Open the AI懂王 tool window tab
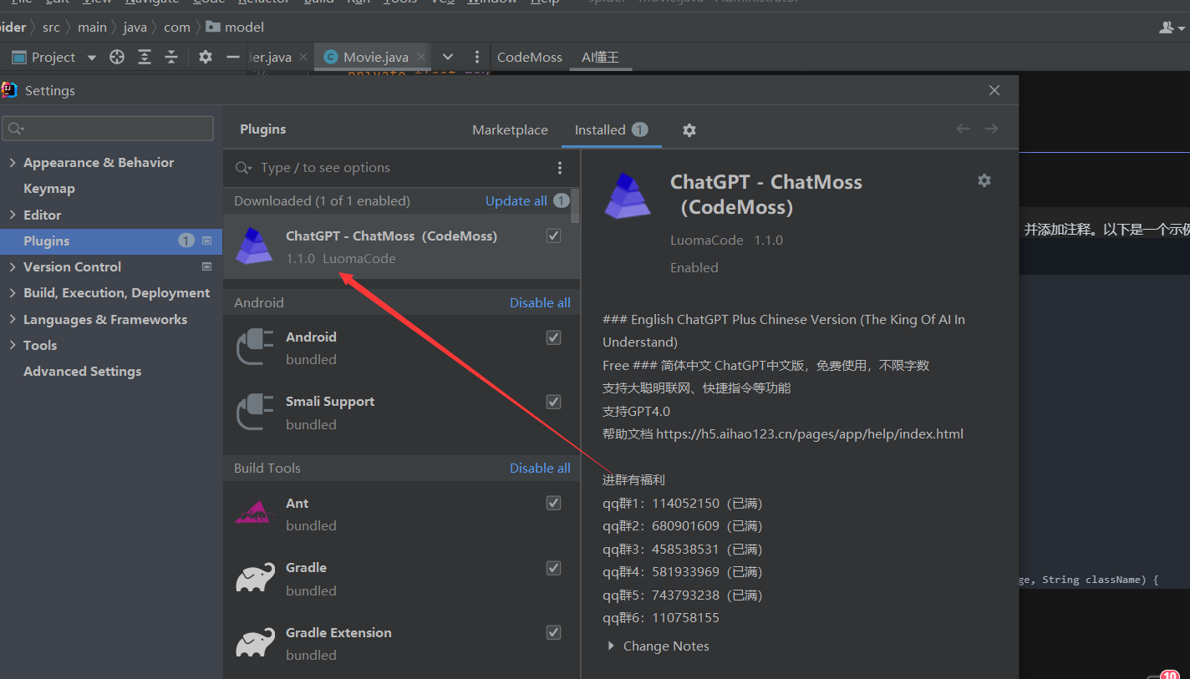The width and height of the screenshot is (1190, 679). [x=600, y=57]
